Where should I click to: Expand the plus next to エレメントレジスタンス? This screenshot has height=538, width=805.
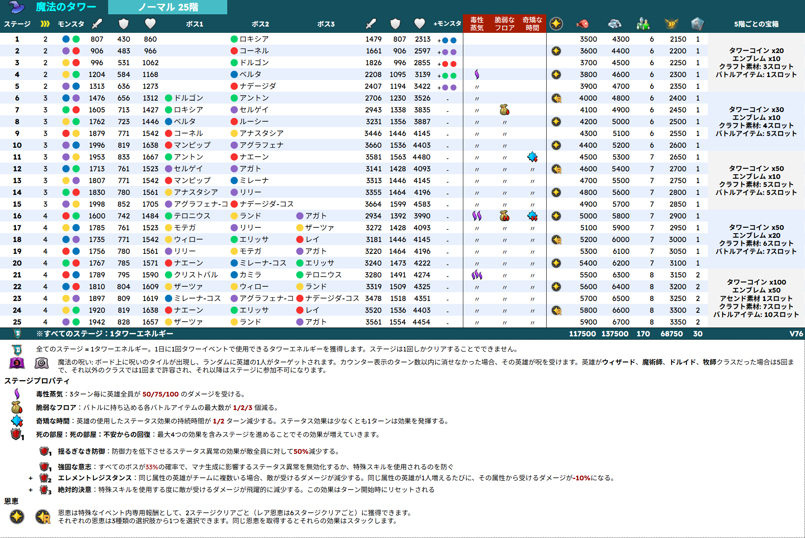coord(31,478)
